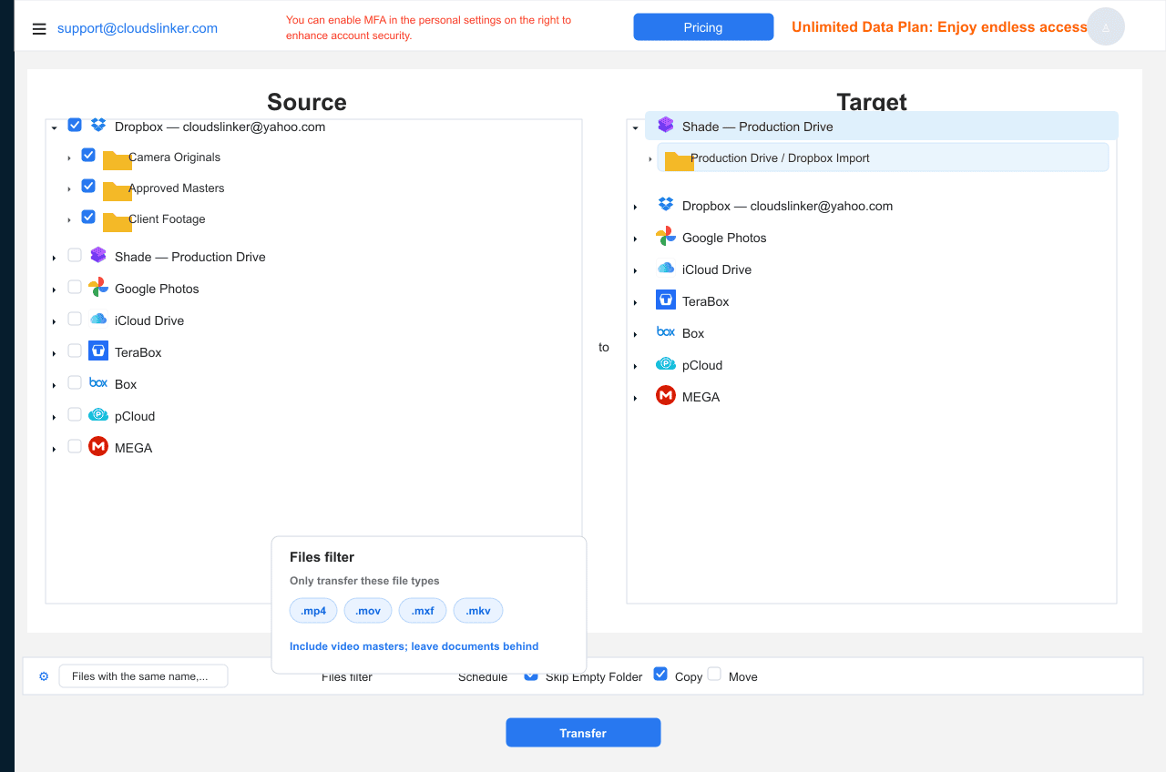Check the MEGA source checkbox

(x=75, y=447)
